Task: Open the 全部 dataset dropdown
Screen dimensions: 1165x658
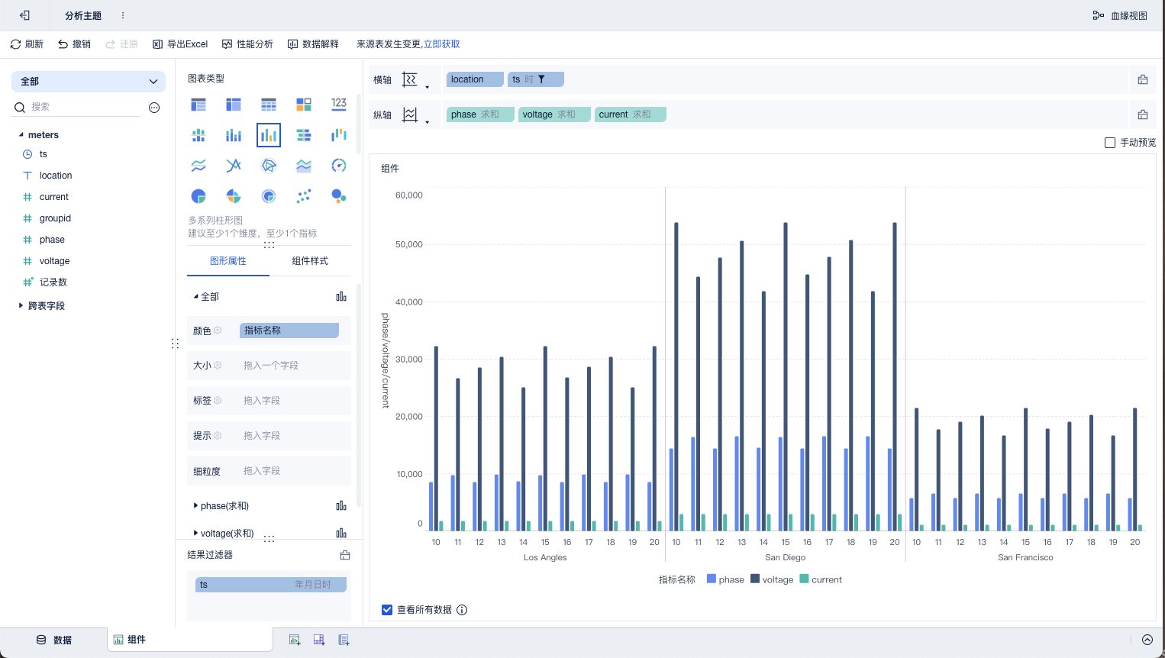Action: pos(89,82)
